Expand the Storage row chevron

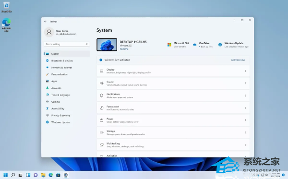pyautogui.click(x=246, y=132)
